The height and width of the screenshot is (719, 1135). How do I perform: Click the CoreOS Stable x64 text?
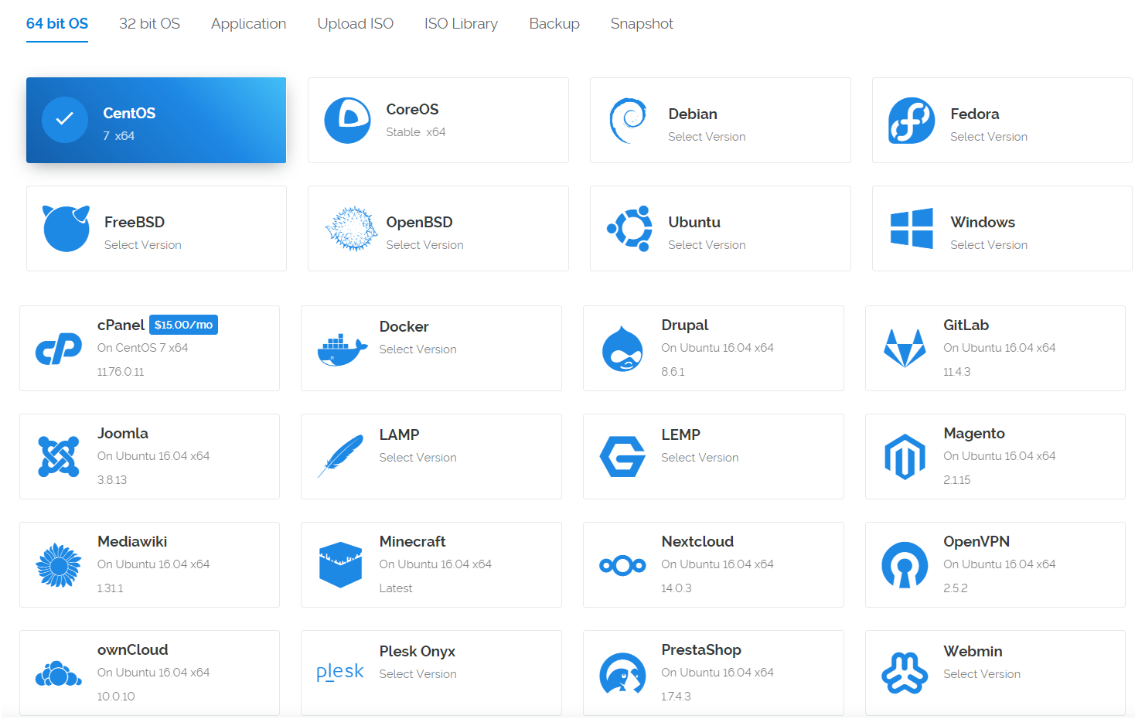(416, 132)
